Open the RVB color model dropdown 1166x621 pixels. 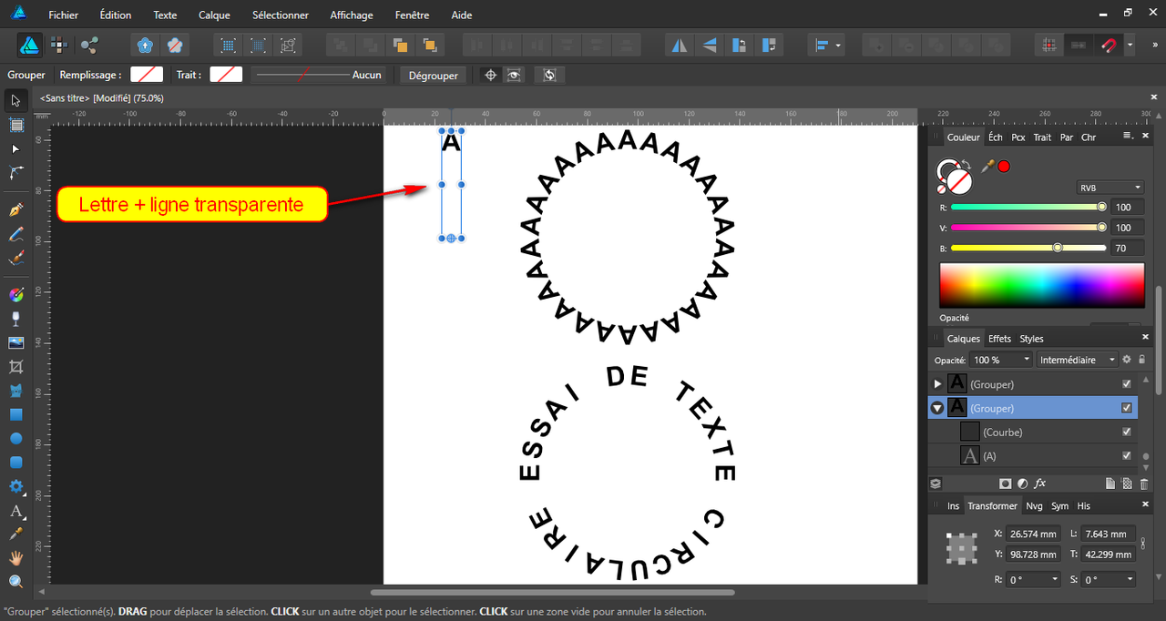click(1110, 188)
